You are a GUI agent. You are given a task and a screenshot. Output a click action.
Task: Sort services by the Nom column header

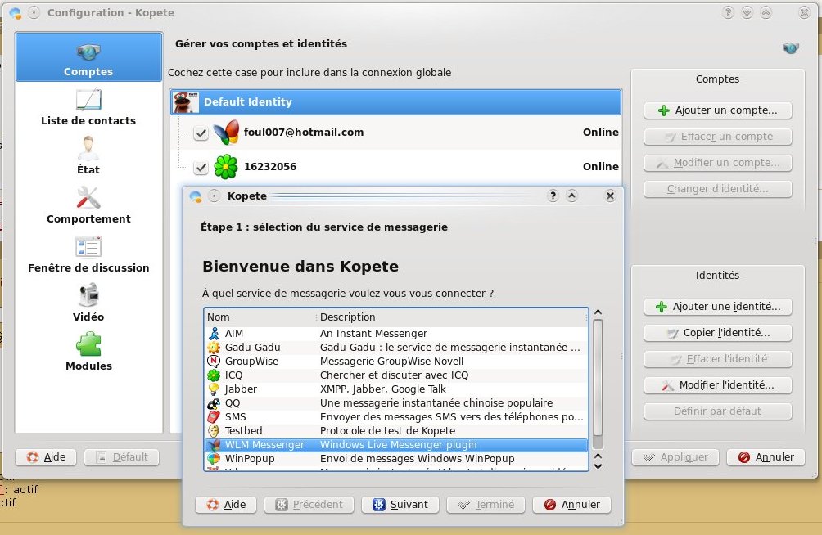pos(260,317)
